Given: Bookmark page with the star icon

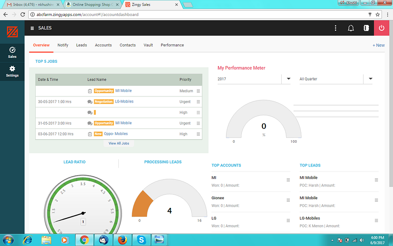Looking at the screenshot, I should click(x=377, y=15).
